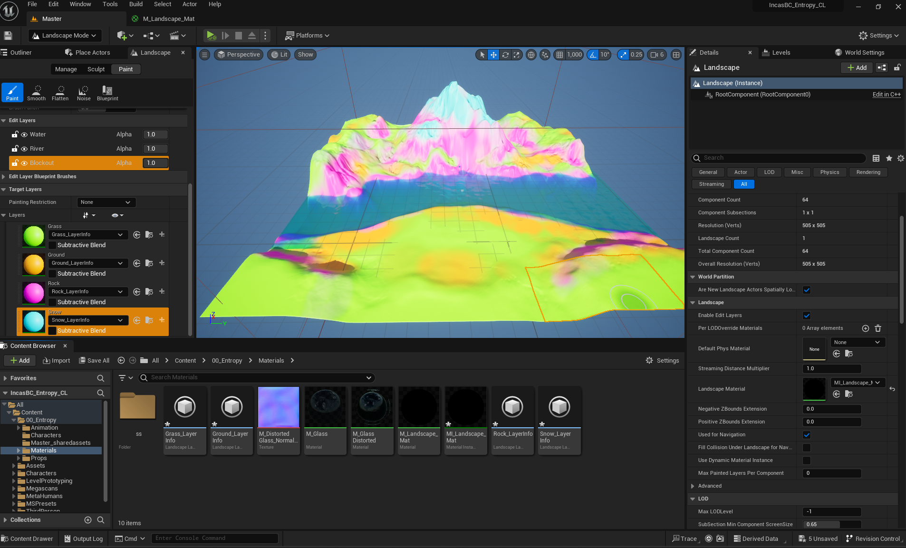
Task: Click Import in Content Browser
Action: pos(57,361)
